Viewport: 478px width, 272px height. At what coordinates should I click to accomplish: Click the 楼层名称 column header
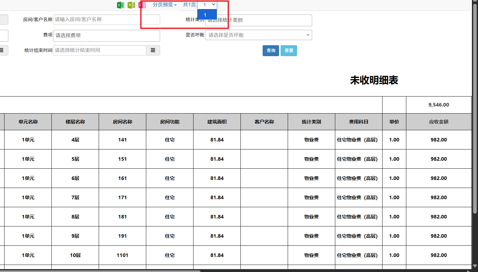coord(75,122)
